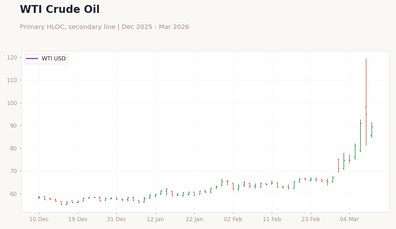
Task: Click the x-axis label 04 Mar
Action: [x=349, y=220]
